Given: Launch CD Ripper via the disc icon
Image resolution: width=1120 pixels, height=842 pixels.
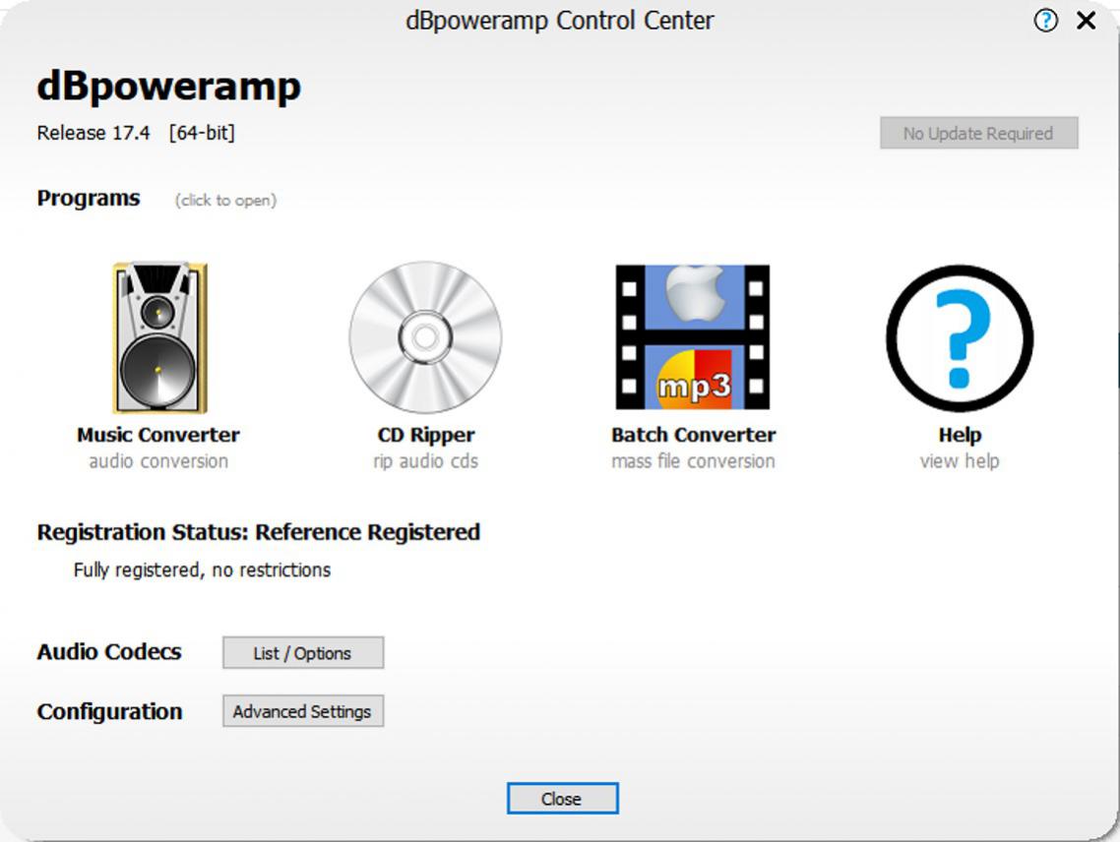Looking at the screenshot, I should point(425,337).
